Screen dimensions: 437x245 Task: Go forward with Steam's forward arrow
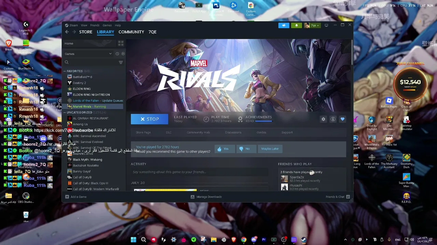(x=74, y=32)
